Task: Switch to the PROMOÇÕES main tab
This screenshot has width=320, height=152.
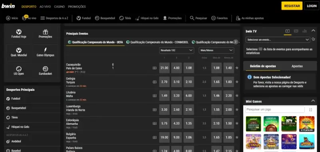Action: (77, 6)
